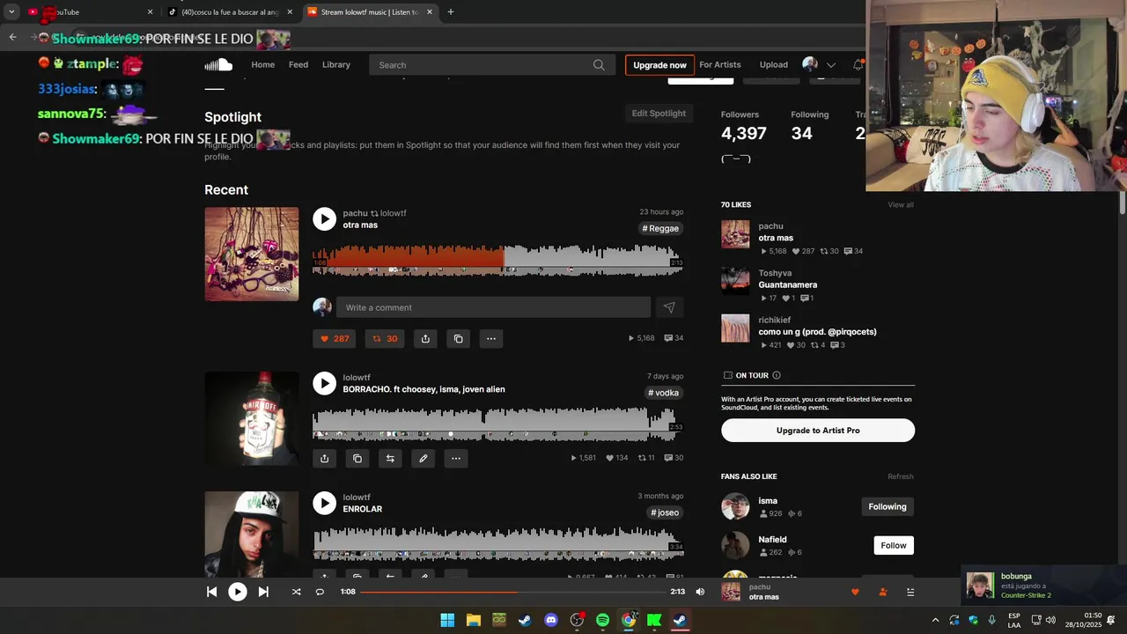Go to the Home tab
The image size is (1127, 634).
[262, 64]
